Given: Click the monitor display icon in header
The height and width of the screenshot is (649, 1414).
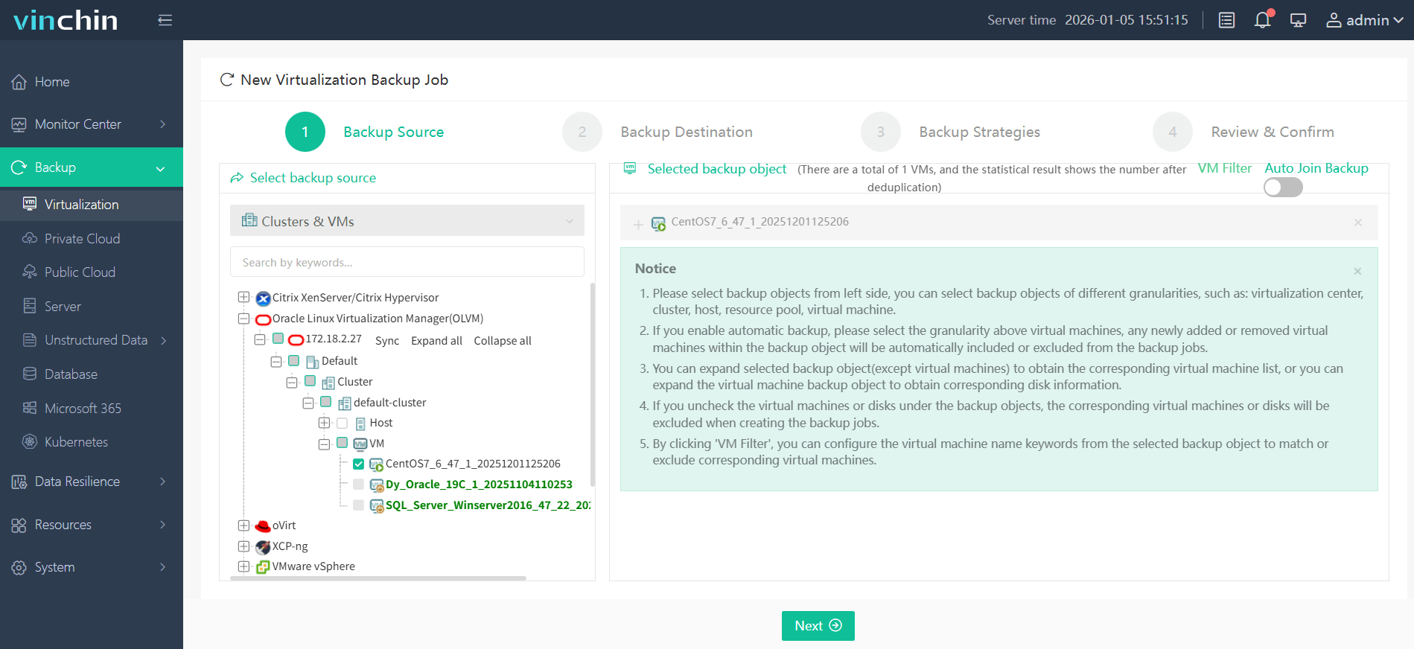Looking at the screenshot, I should coord(1298,20).
